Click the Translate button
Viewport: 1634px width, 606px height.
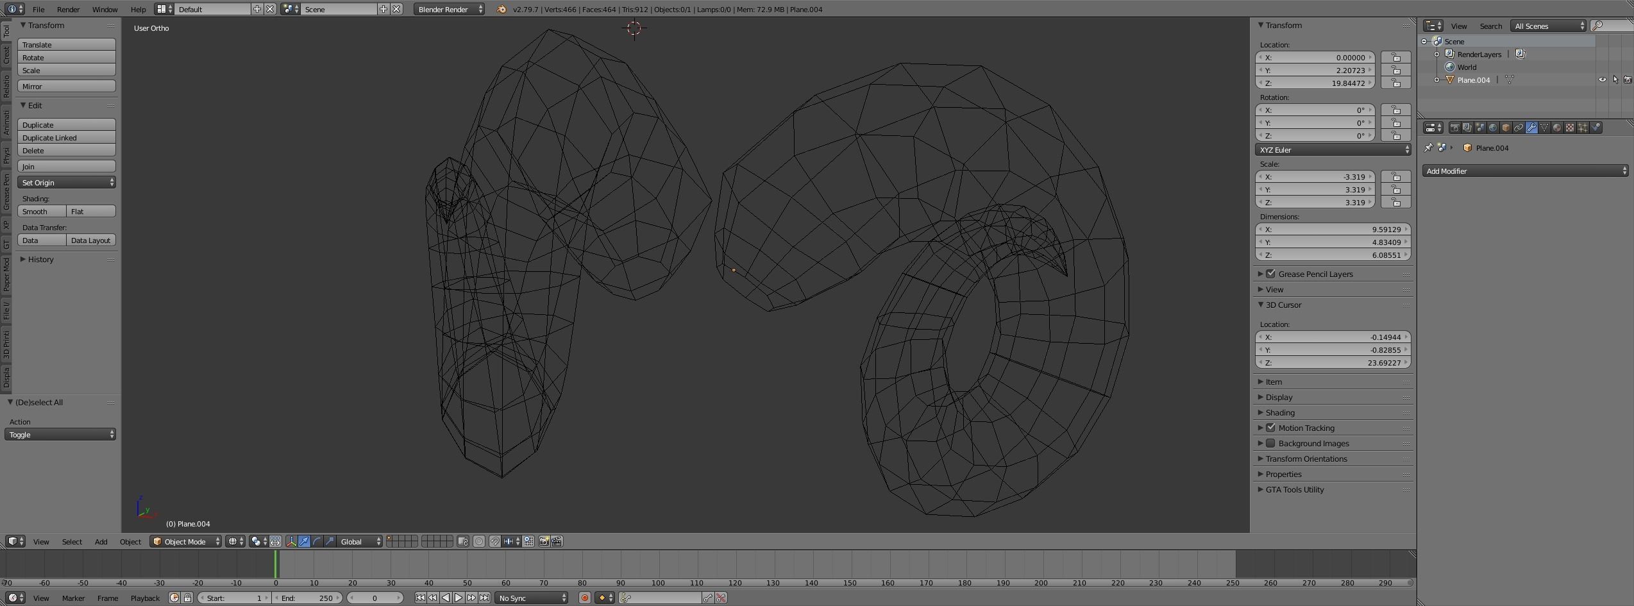(x=67, y=45)
